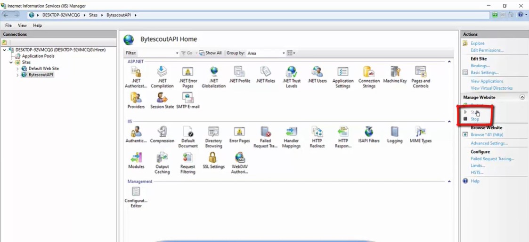Image resolution: width=529 pixels, height=242 pixels.
Task: Open the .NET Profile feature
Action: click(239, 74)
